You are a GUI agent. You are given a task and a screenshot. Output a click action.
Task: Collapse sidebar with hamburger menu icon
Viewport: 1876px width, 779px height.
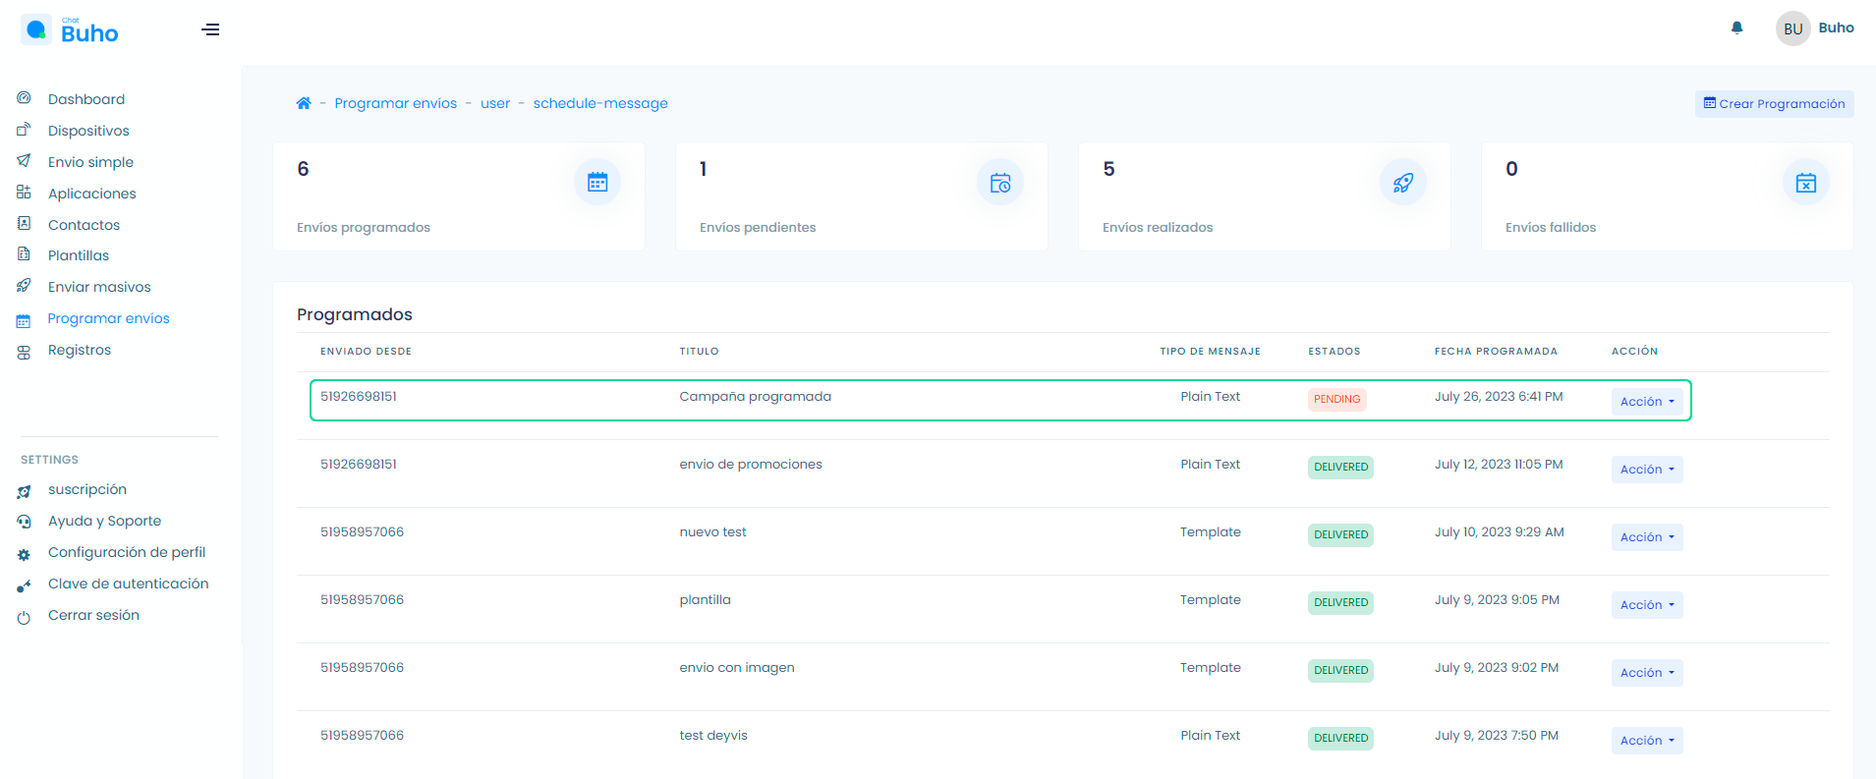point(210,29)
